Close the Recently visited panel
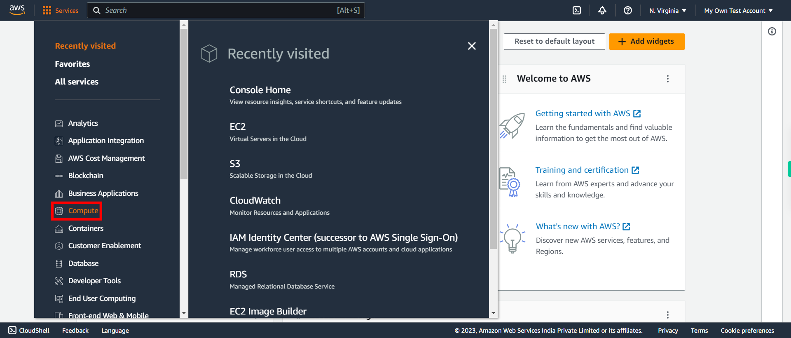This screenshot has height=338, width=791. 472,46
